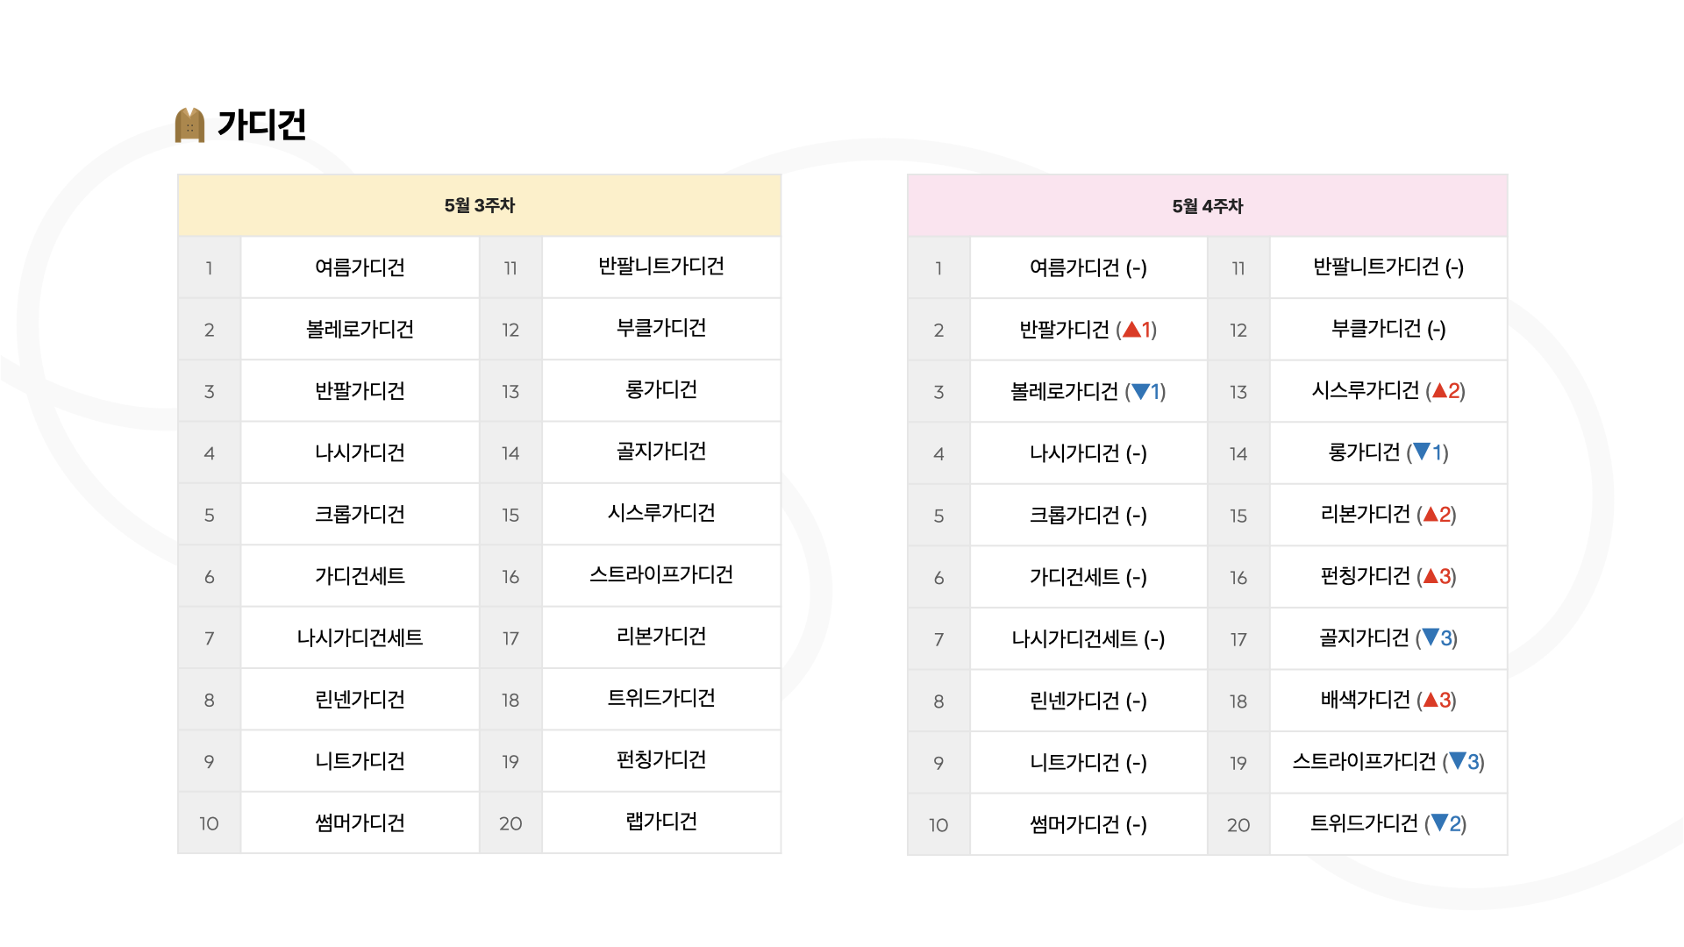
Task: Click the red up arrow beside 펀칭가디건
Action: (x=1431, y=576)
